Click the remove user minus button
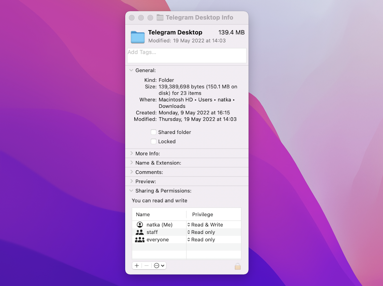This screenshot has width=383, height=286. 146,266
